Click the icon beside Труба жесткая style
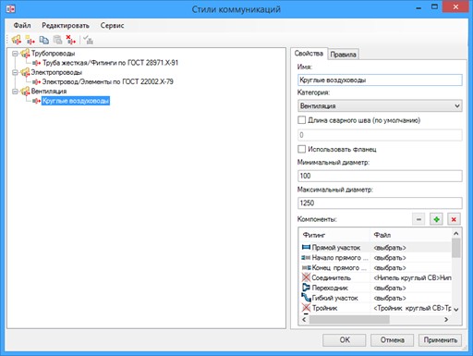473x356 pixels. click(x=37, y=63)
